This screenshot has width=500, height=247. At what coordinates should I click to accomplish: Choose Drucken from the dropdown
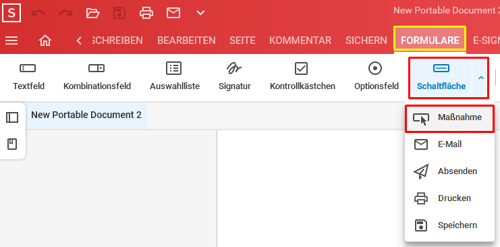click(449, 198)
